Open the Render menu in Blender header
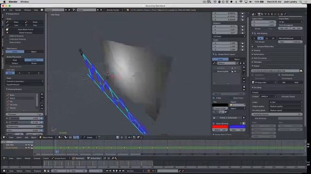 18,10
